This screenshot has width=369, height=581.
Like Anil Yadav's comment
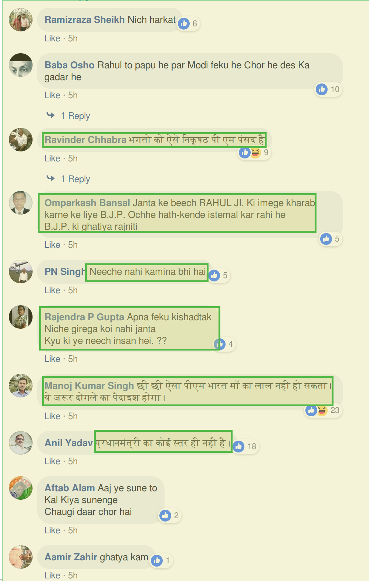[x=52, y=461]
